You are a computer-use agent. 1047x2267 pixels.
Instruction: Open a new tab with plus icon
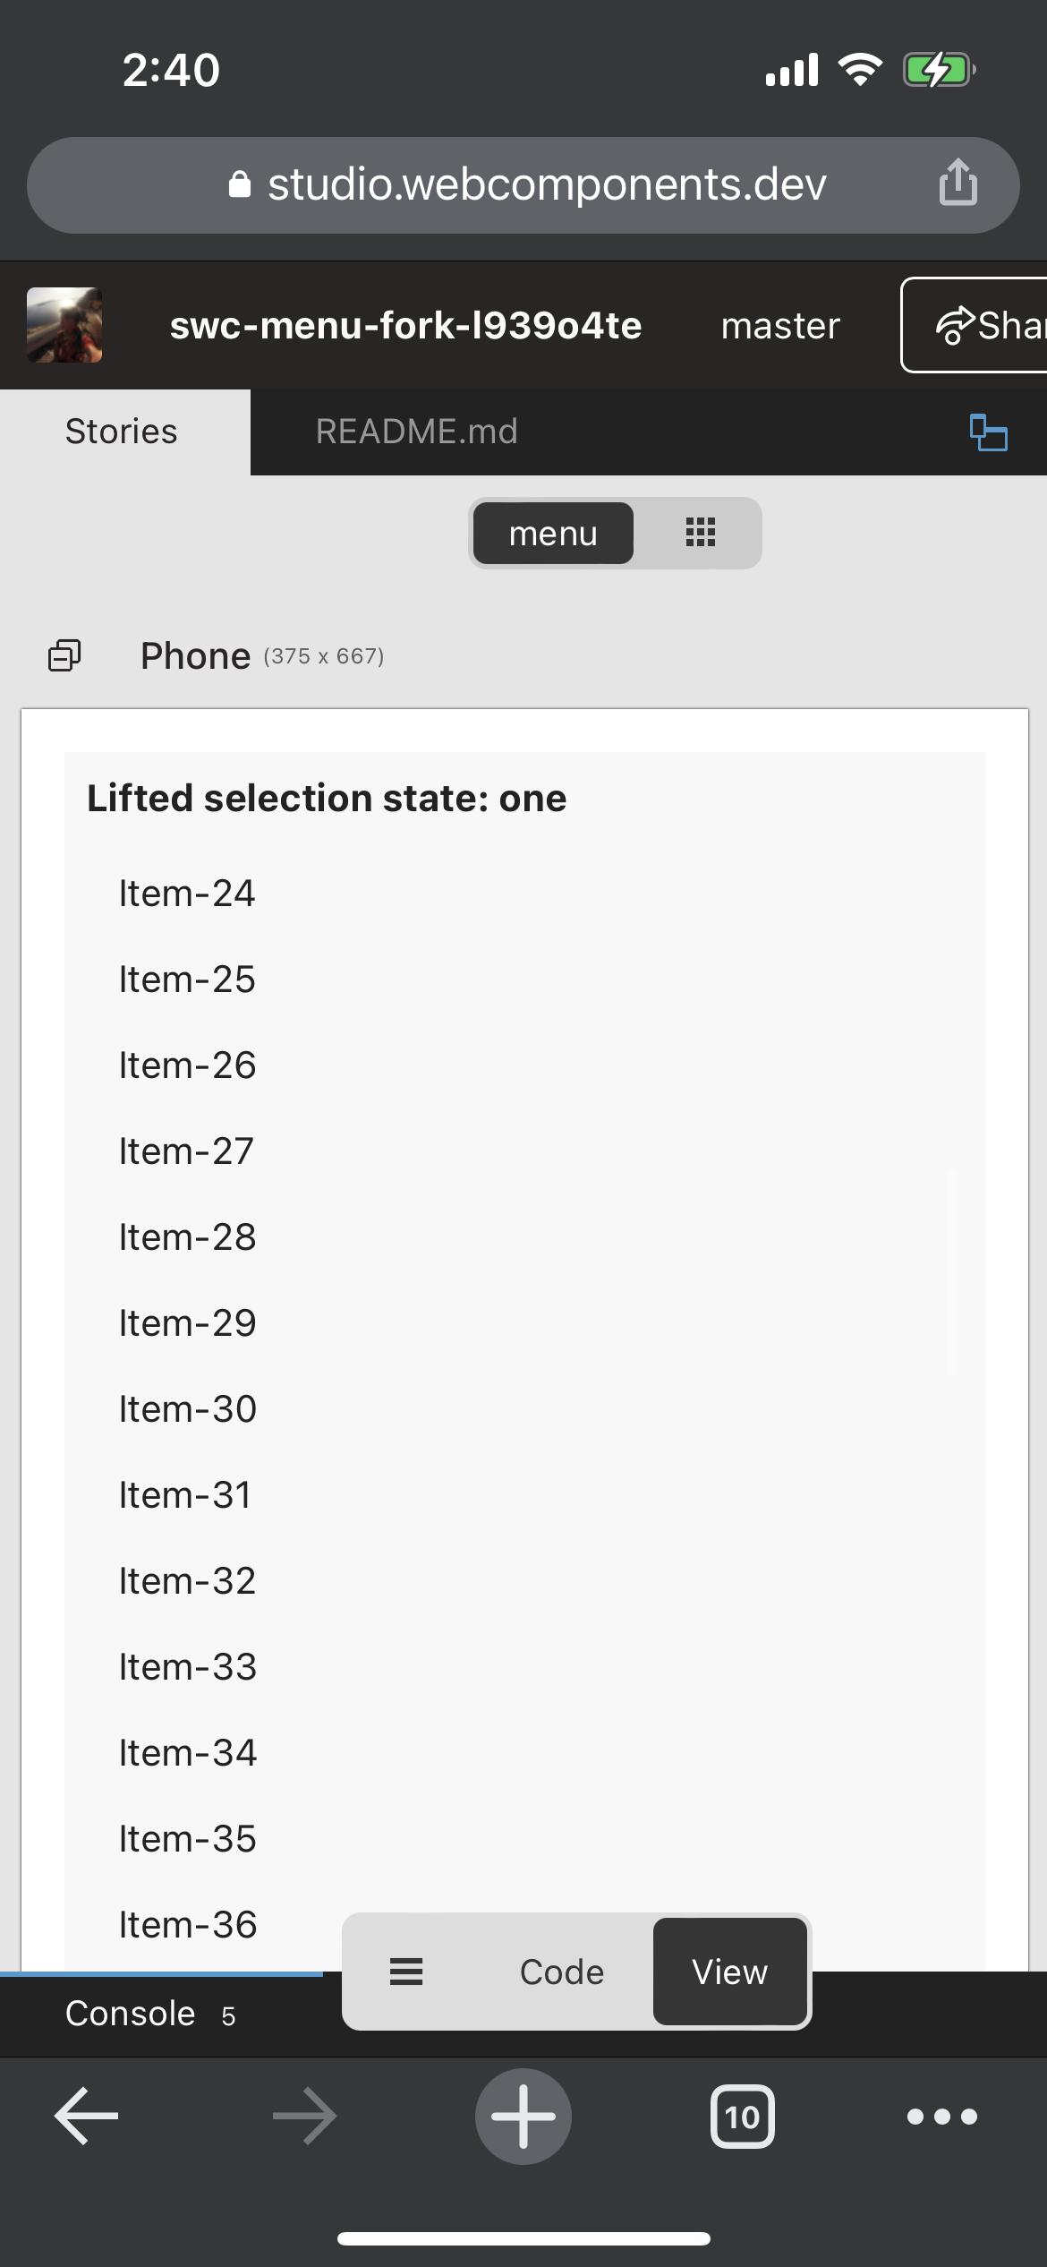tap(523, 2117)
